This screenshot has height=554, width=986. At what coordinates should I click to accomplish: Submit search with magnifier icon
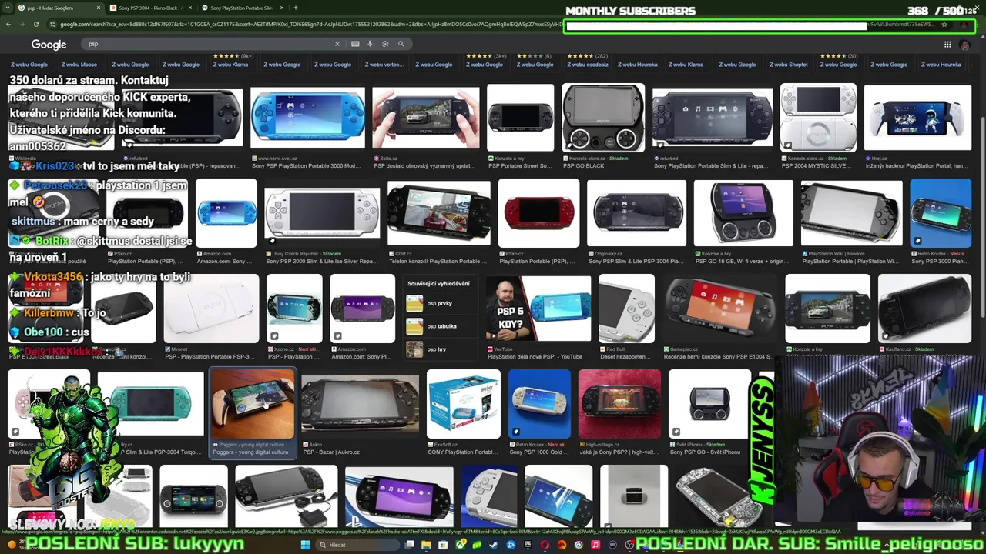point(401,44)
